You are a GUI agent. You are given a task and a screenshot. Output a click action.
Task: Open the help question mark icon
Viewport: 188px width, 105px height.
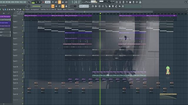127,2
